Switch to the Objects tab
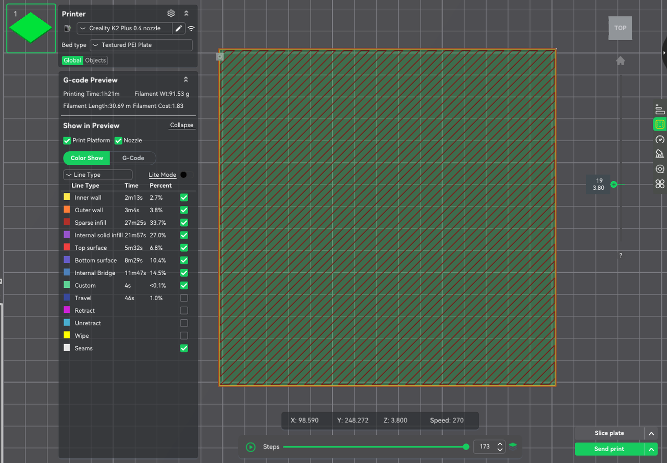The width and height of the screenshot is (667, 463). [x=95, y=60]
